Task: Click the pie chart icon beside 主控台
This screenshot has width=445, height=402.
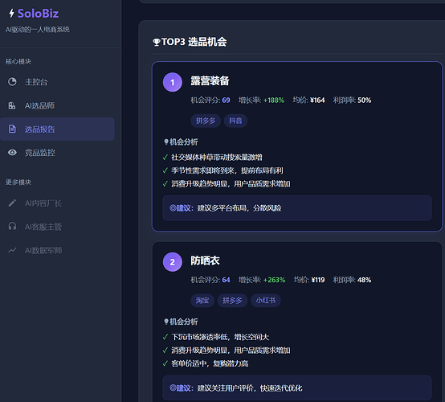Action: [x=12, y=82]
